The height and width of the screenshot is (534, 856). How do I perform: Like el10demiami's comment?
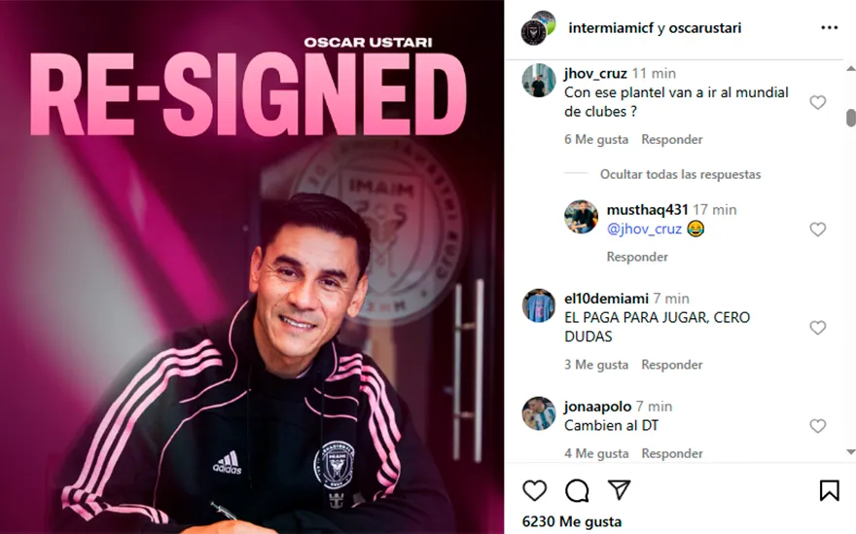(817, 328)
